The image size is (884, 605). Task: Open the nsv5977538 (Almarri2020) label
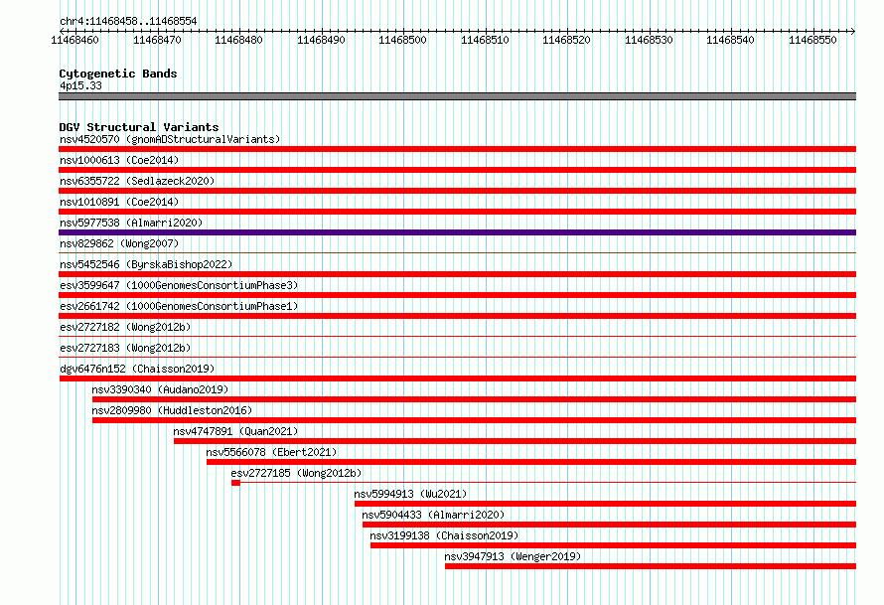click(131, 223)
